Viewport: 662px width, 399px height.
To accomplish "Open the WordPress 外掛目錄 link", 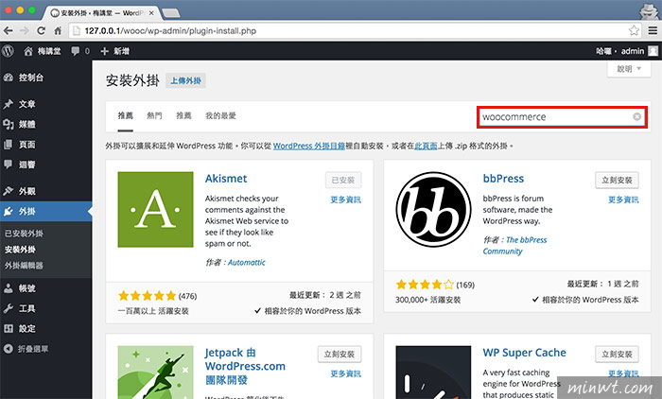I will pos(309,147).
